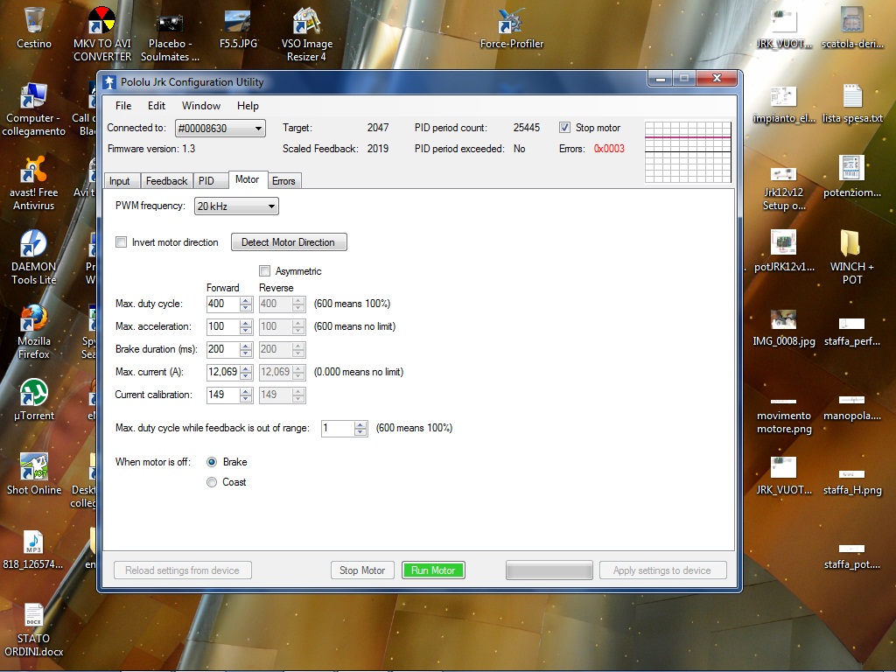Launch VSO Image Resizer 4 shortcut
The width and height of the screenshot is (896, 672).
[307, 34]
